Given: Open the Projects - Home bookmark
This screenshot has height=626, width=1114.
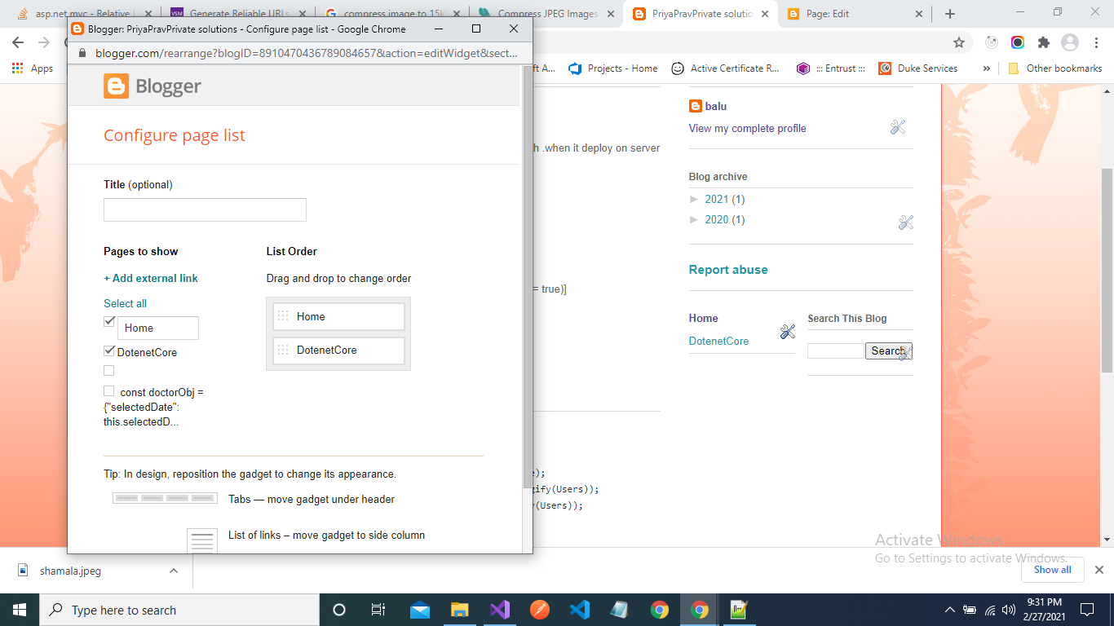Looking at the screenshot, I should tap(612, 68).
